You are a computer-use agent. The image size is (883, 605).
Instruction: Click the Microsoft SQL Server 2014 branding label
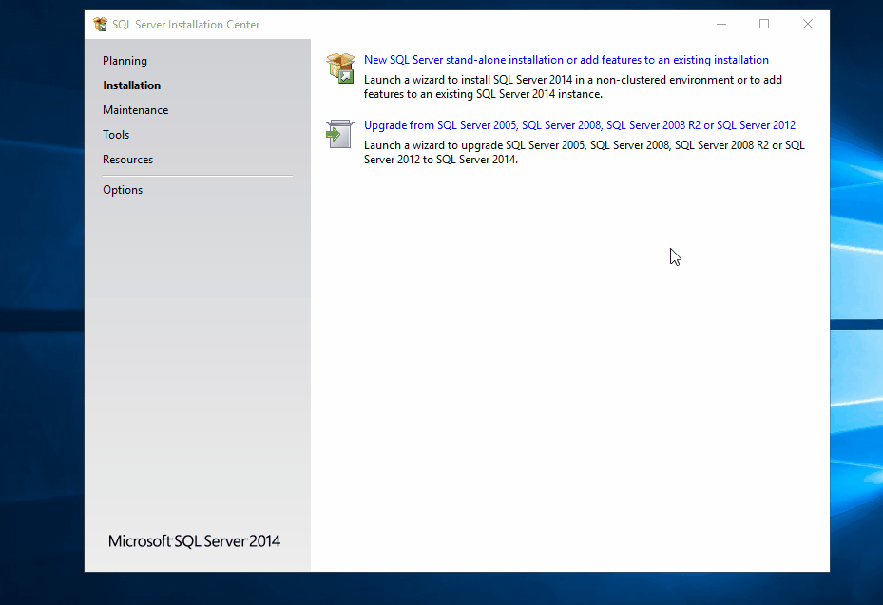tap(193, 540)
